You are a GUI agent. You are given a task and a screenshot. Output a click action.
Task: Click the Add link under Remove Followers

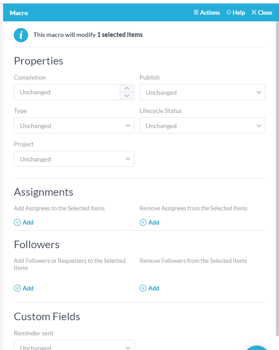point(154,288)
